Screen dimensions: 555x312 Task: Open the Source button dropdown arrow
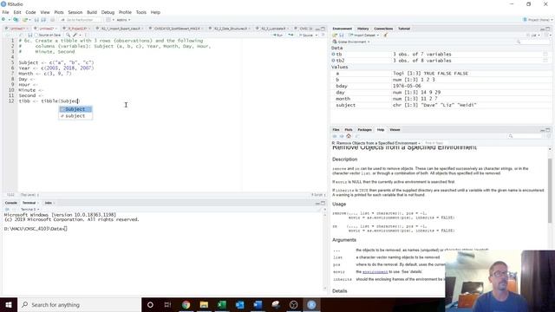pyautogui.click(x=316, y=35)
